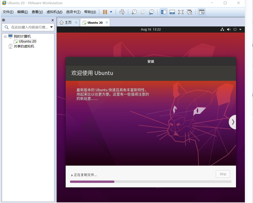Open the 虚拟机(M) menu
This screenshot has height=203, width=253.
coord(55,12)
